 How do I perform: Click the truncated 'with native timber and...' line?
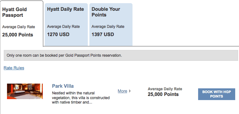pos(72,102)
